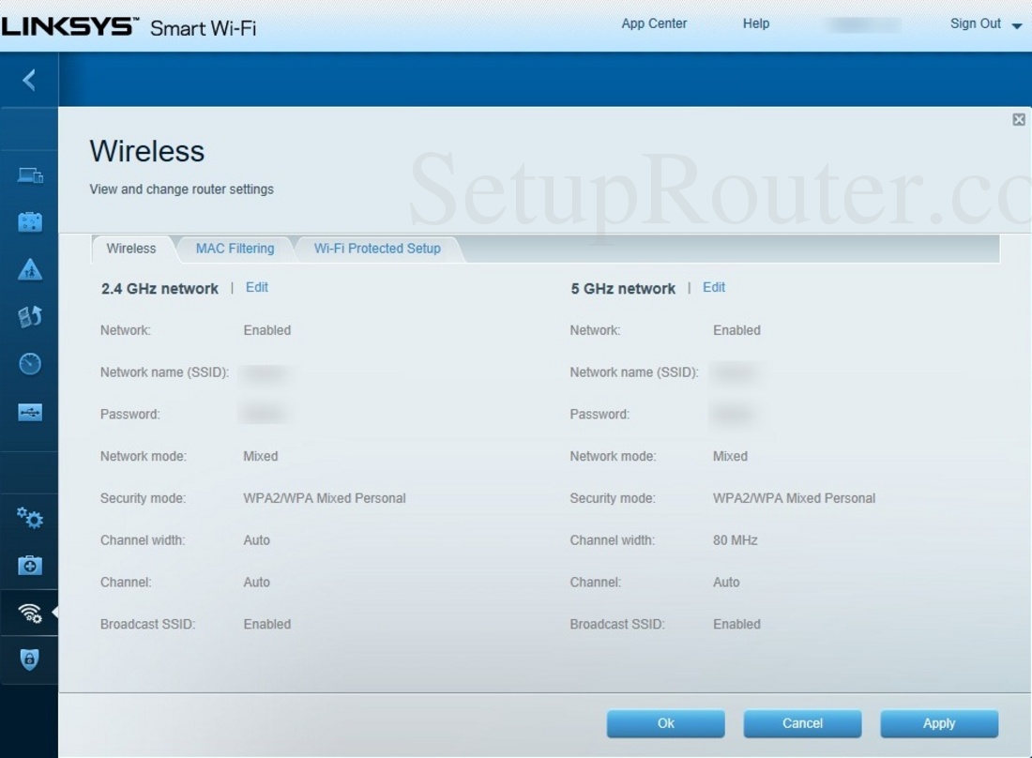Click the 80 MHz channel width value
The image size is (1032, 758).
736,540
